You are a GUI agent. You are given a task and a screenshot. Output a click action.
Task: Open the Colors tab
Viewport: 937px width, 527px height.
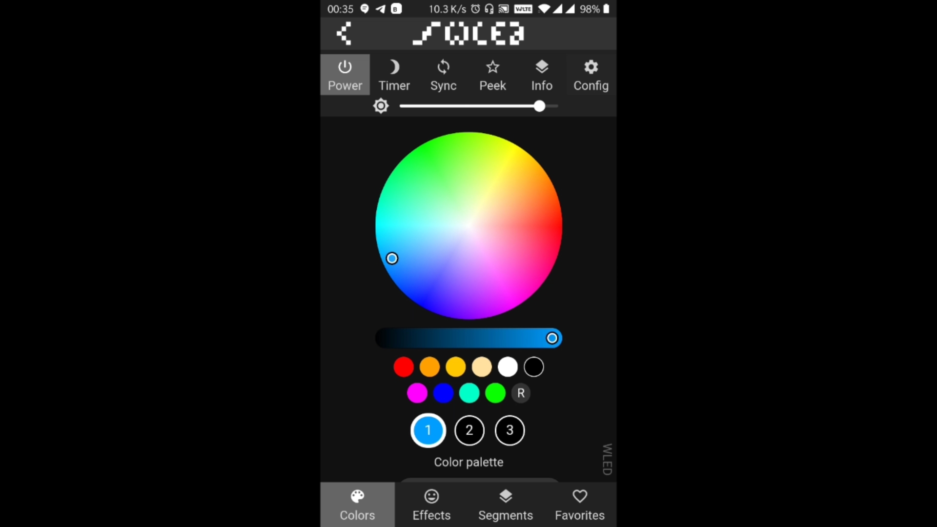[358, 505]
